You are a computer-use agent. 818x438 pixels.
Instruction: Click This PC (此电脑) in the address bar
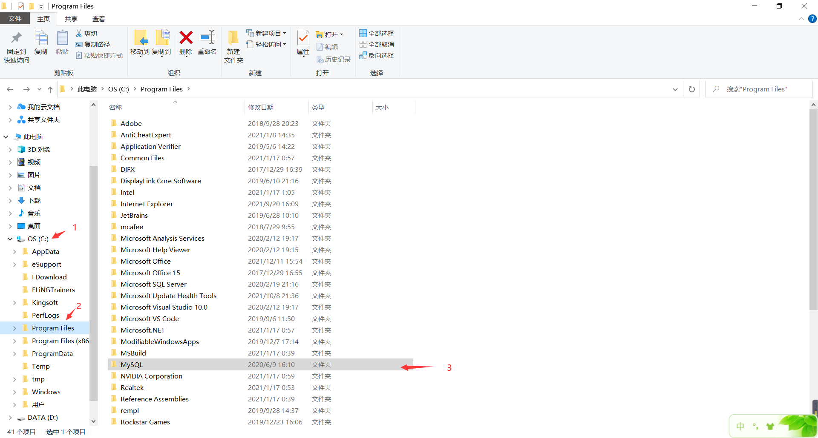[x=87, y=89]
